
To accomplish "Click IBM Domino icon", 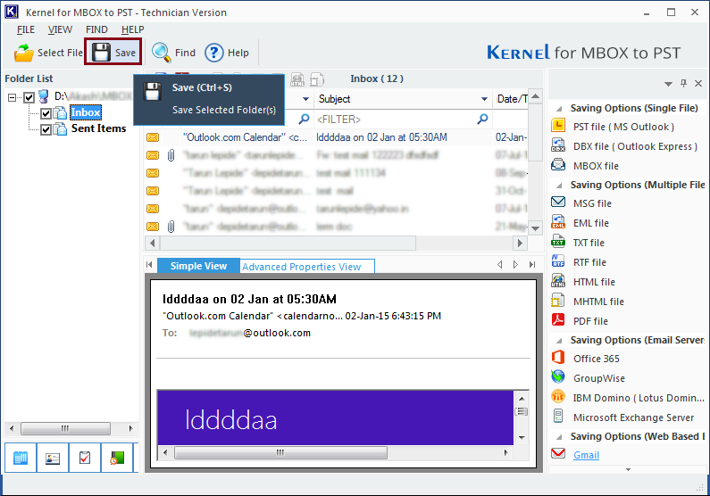I will click(x=558, y=396).
